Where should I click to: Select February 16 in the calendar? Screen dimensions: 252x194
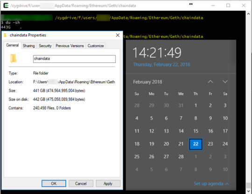[x=210, y=131]
